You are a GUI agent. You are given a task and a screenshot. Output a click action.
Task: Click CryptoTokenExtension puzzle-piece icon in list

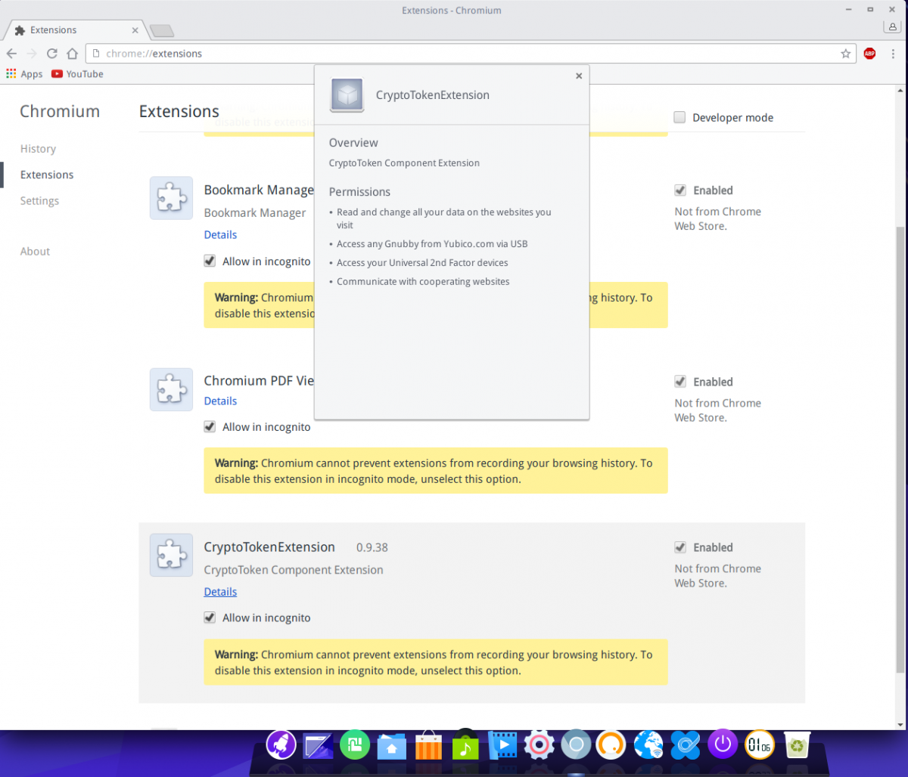coord(171,555)
